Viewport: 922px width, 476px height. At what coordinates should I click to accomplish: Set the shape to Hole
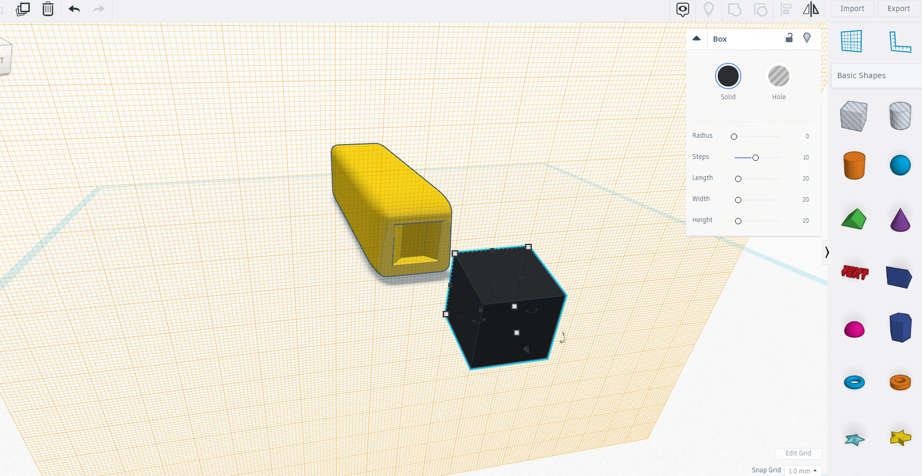tap(779, 77)
